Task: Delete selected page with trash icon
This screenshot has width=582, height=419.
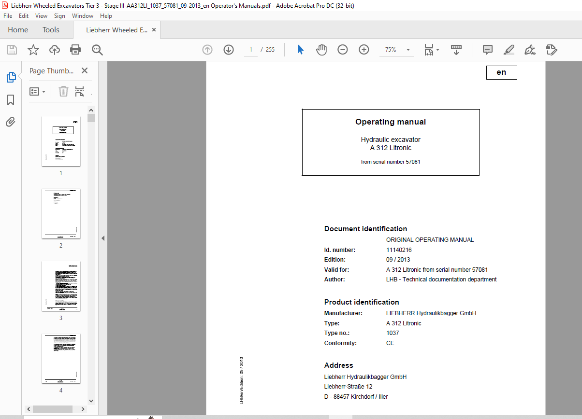Action: 63,91
